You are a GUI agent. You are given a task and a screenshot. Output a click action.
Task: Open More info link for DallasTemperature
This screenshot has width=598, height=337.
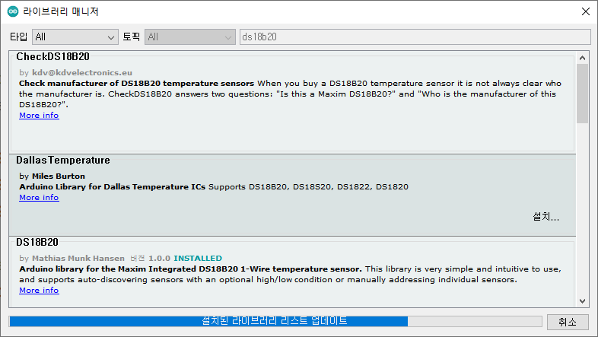pyautogui.click(x=39, y=198)
